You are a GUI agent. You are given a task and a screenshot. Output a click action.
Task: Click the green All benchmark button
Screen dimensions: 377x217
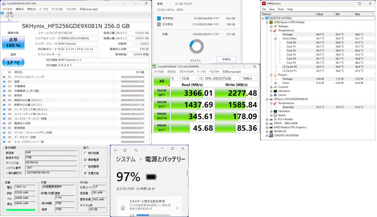coord(161,81)
